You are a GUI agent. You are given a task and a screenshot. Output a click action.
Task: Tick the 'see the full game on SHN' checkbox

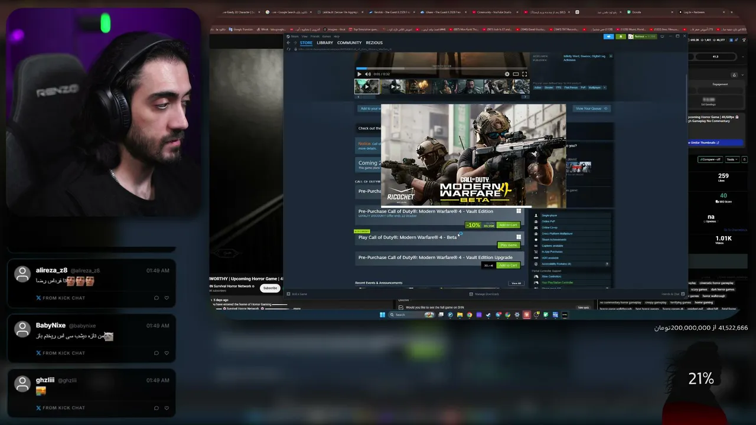point(401,308)
